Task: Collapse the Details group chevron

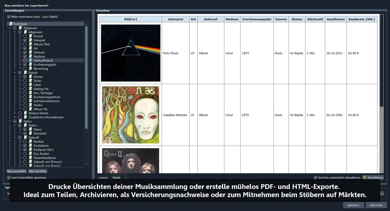Action: pyautogui.click(x=15, y=73)
